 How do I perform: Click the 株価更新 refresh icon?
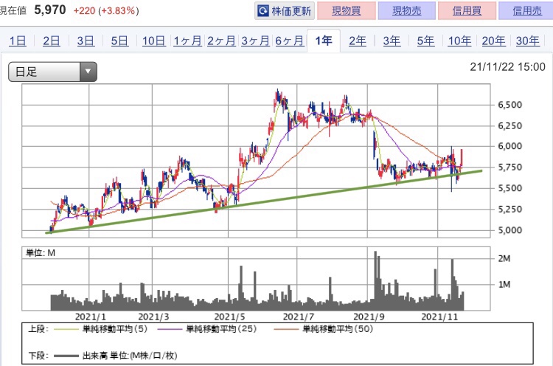(263, 10)
